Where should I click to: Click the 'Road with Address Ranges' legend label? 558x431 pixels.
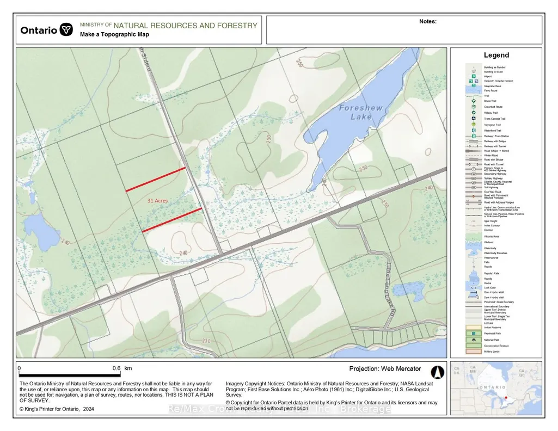pyautogui.click(x=499, y=202)
